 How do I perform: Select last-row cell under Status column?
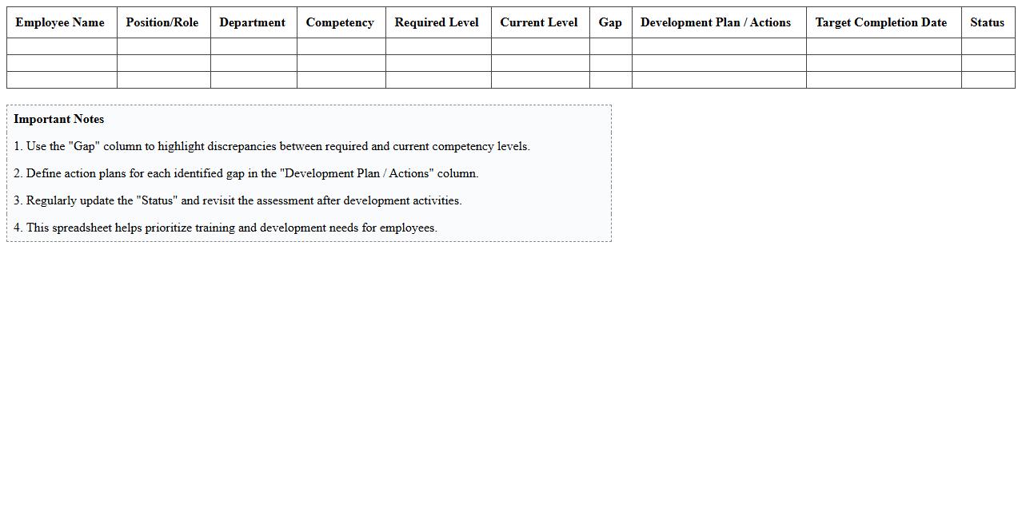(x=987, y=80)
